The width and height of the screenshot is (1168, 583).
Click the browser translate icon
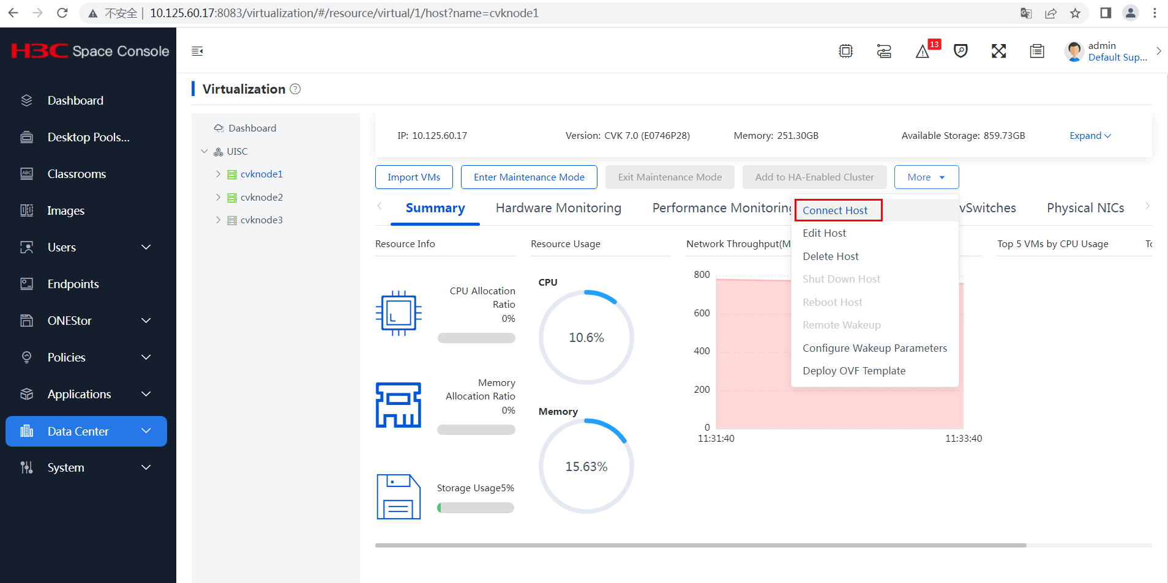tap(1026, 13)
